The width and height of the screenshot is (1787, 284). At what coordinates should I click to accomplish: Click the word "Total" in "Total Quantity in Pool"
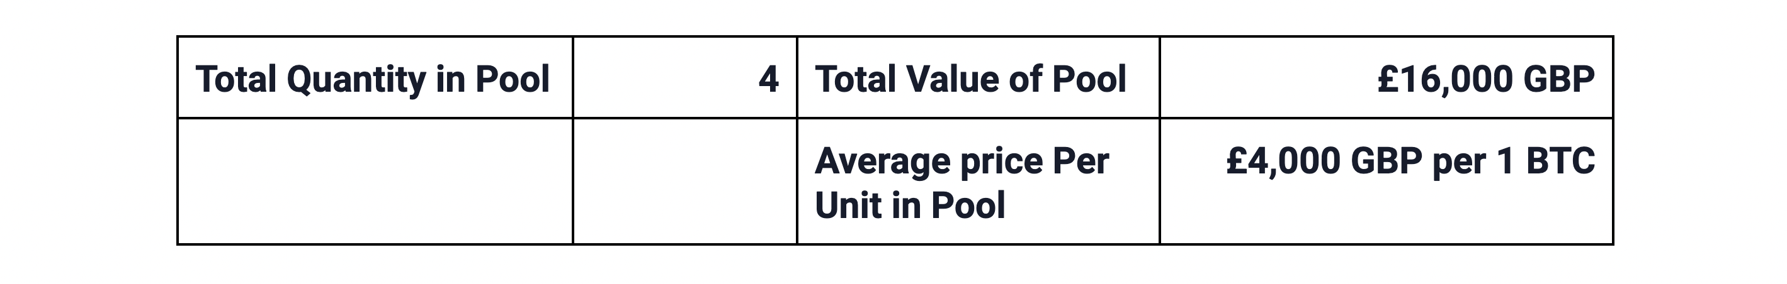235,79
